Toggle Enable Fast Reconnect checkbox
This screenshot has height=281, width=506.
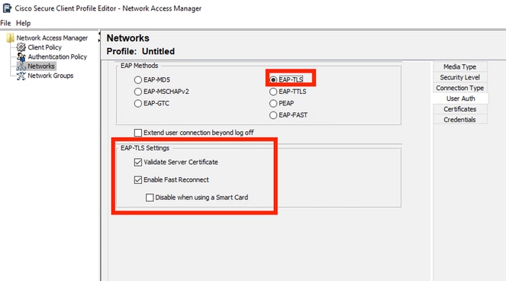(x=138, y=180)
